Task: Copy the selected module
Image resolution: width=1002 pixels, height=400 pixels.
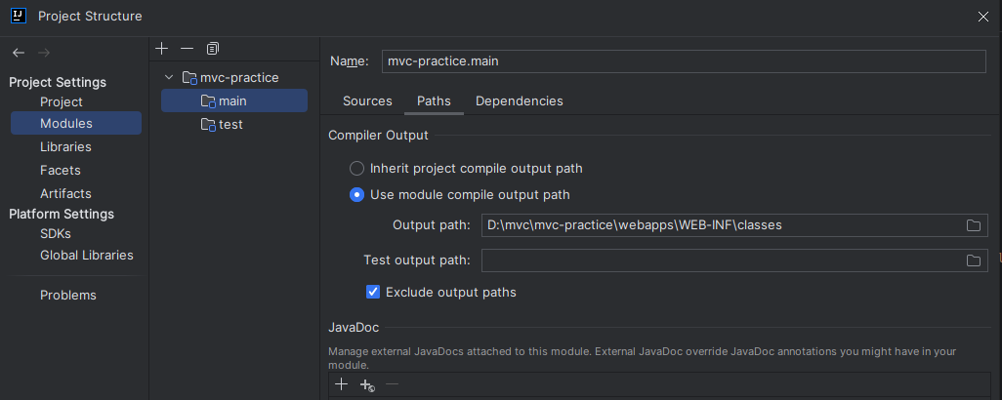Action: [213, 49]
